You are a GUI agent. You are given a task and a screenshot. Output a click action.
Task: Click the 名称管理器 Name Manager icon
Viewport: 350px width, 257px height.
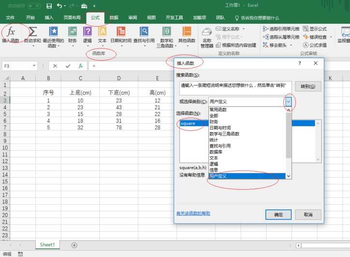[207, 33]
